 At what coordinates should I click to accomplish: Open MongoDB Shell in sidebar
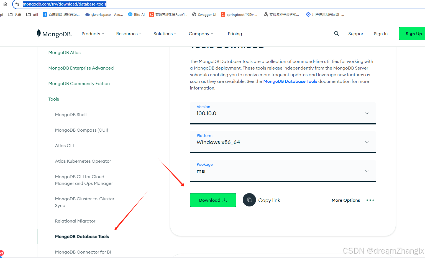click(x=71, y=114)
